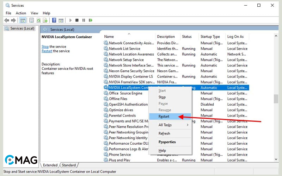Open the toolbar Help question mark icon

pyautogui.click(x=54, y=20)
